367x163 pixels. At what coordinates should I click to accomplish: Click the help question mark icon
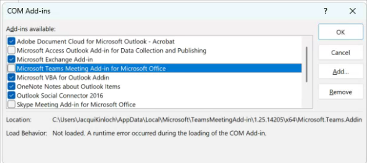point(325,11)
